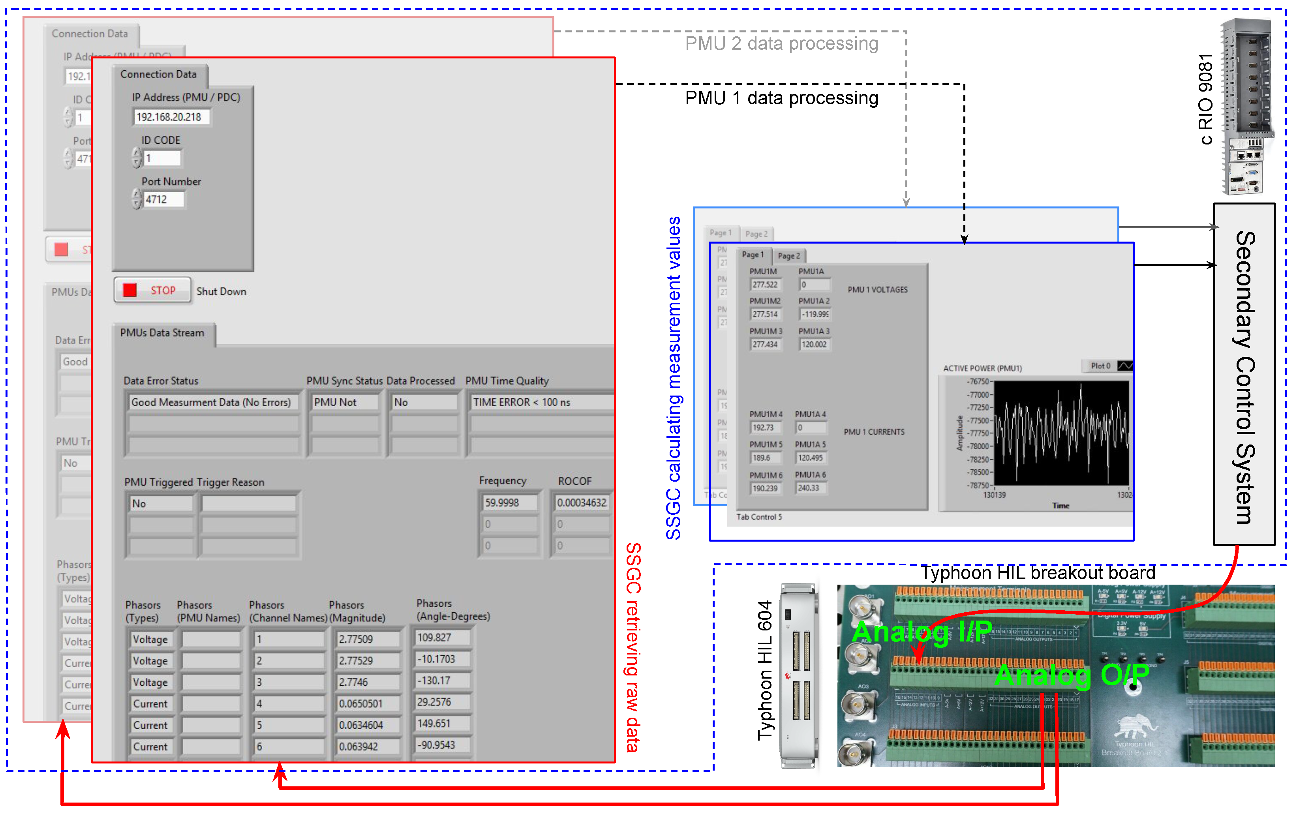
Task: Click the Port Number stepper arrows
Action: point(137,199)
